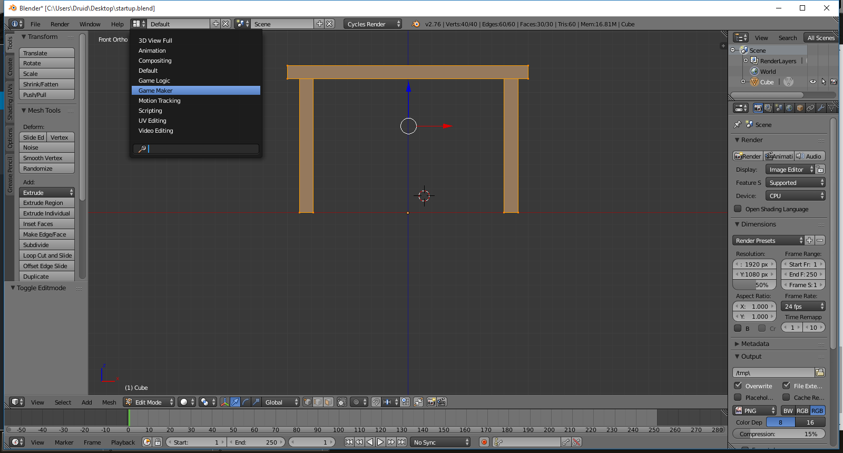Jump to last frame in timeline
Viewport: 843px width, 453px height.
pos(401,442)
